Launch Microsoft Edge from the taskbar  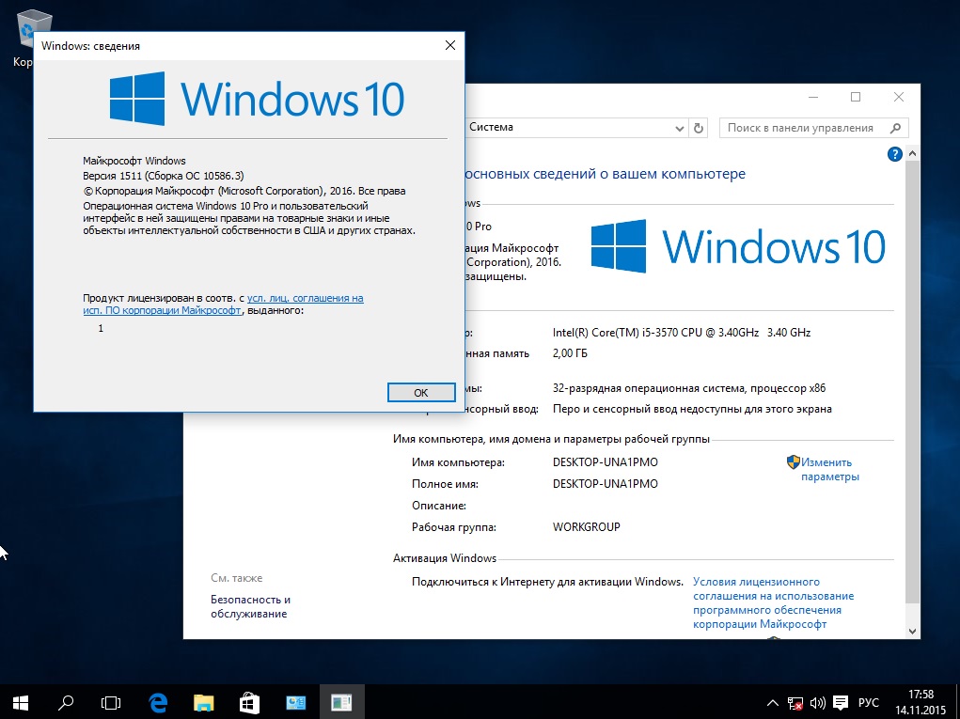coord(158,702)
